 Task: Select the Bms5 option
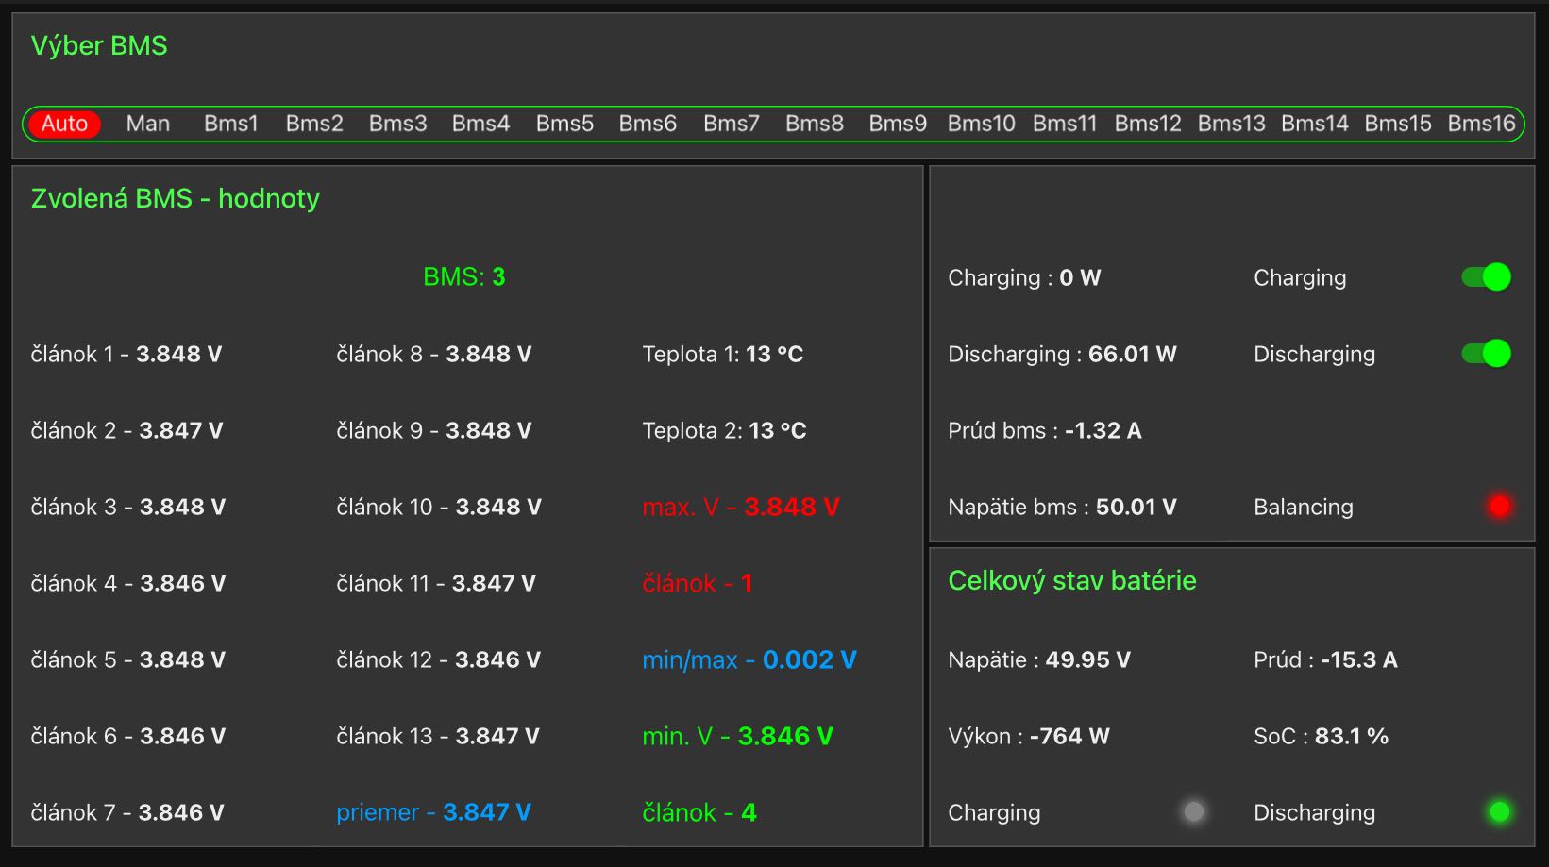coord(564,124)
